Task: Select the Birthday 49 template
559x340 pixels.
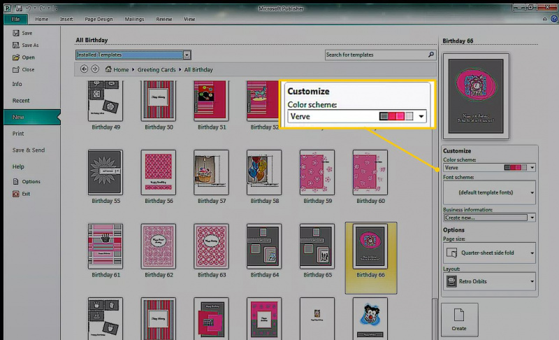Action: (x=106, y=101)
